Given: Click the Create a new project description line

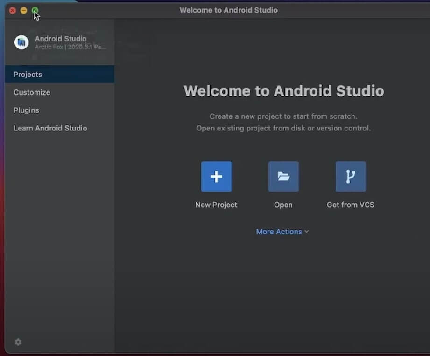Looking at the screenshot, I should click(283, 116).
